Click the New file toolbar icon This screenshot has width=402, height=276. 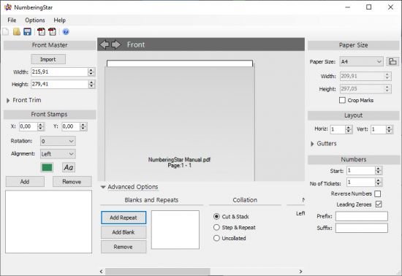(x=6, y=31)
